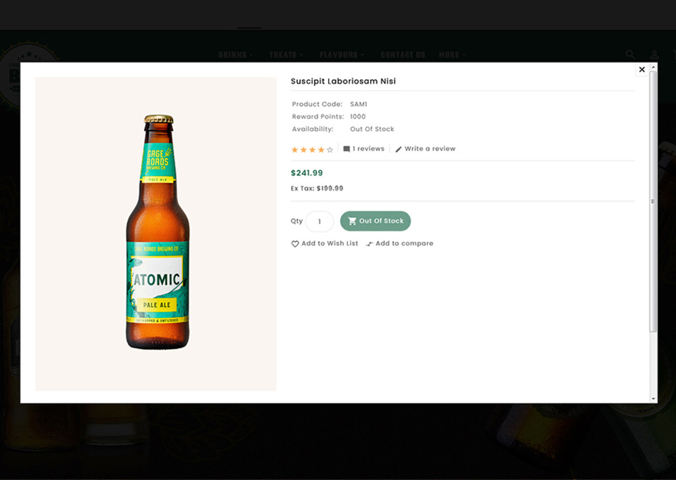Click Write a review link

(x=426, y=149)
